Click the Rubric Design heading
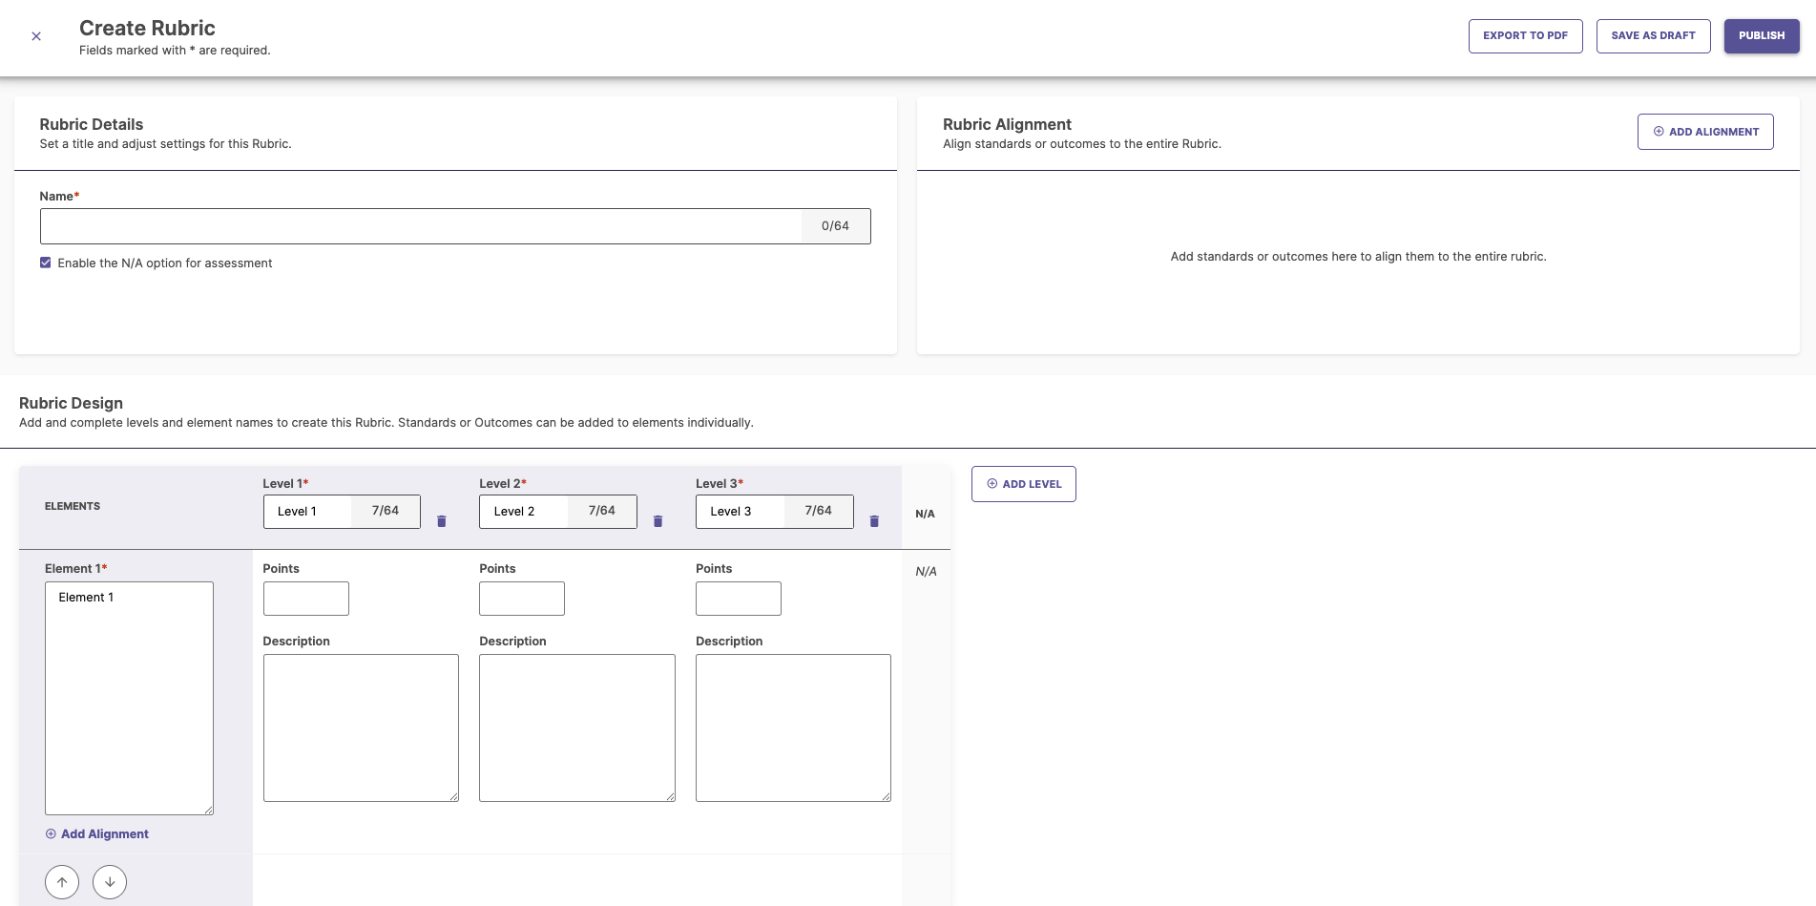Screen dimensions: 1816x906 coord(71,403)
